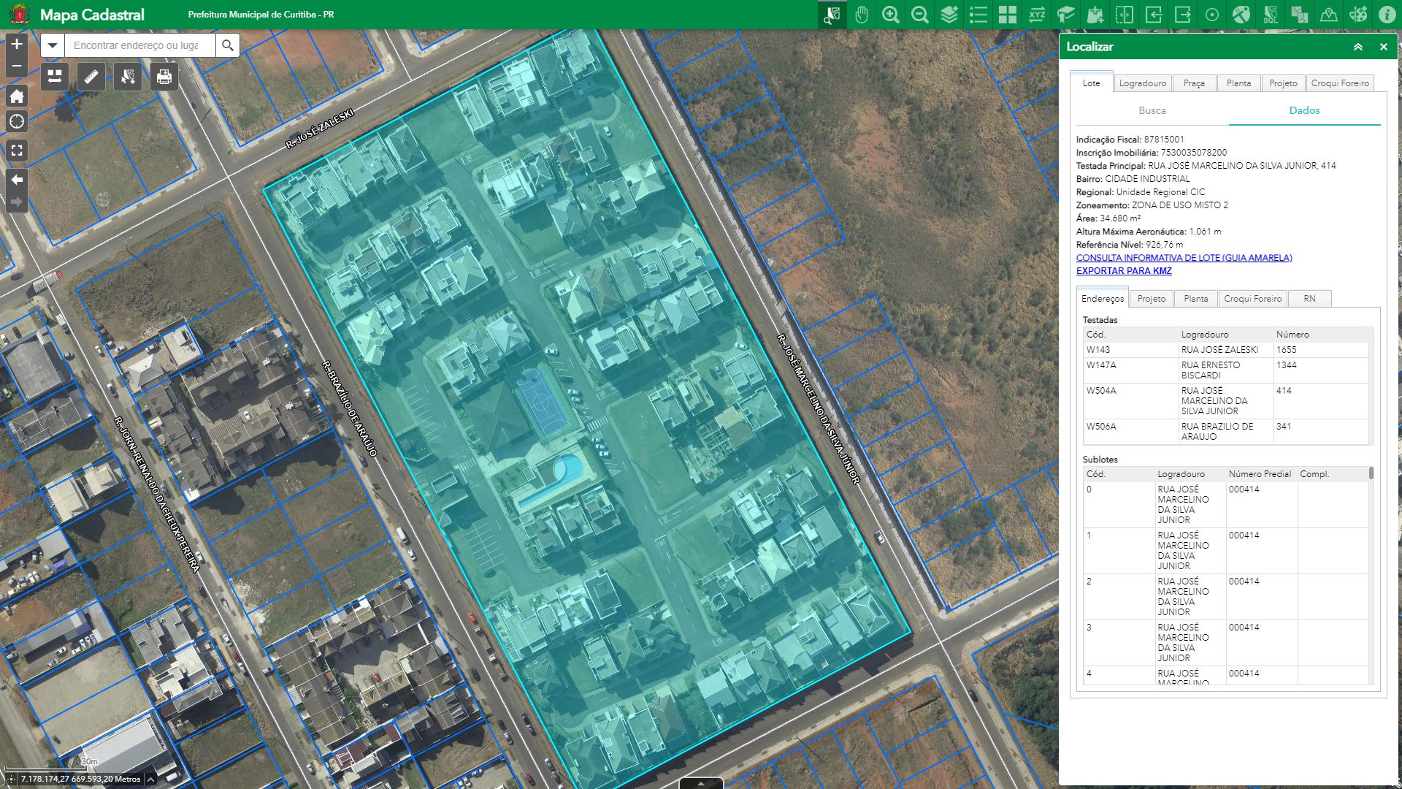This screenshot has height=789, width=1402.
Task: Activate the Localizar parcel search tool
Action: 832,15
